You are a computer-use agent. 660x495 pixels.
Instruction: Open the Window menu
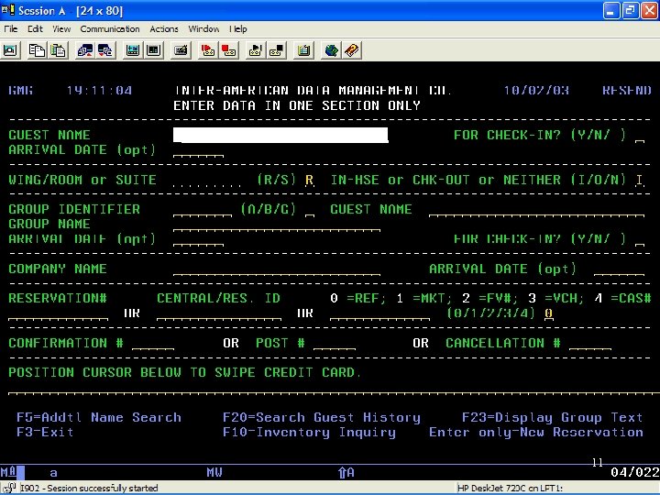[203, 29]
